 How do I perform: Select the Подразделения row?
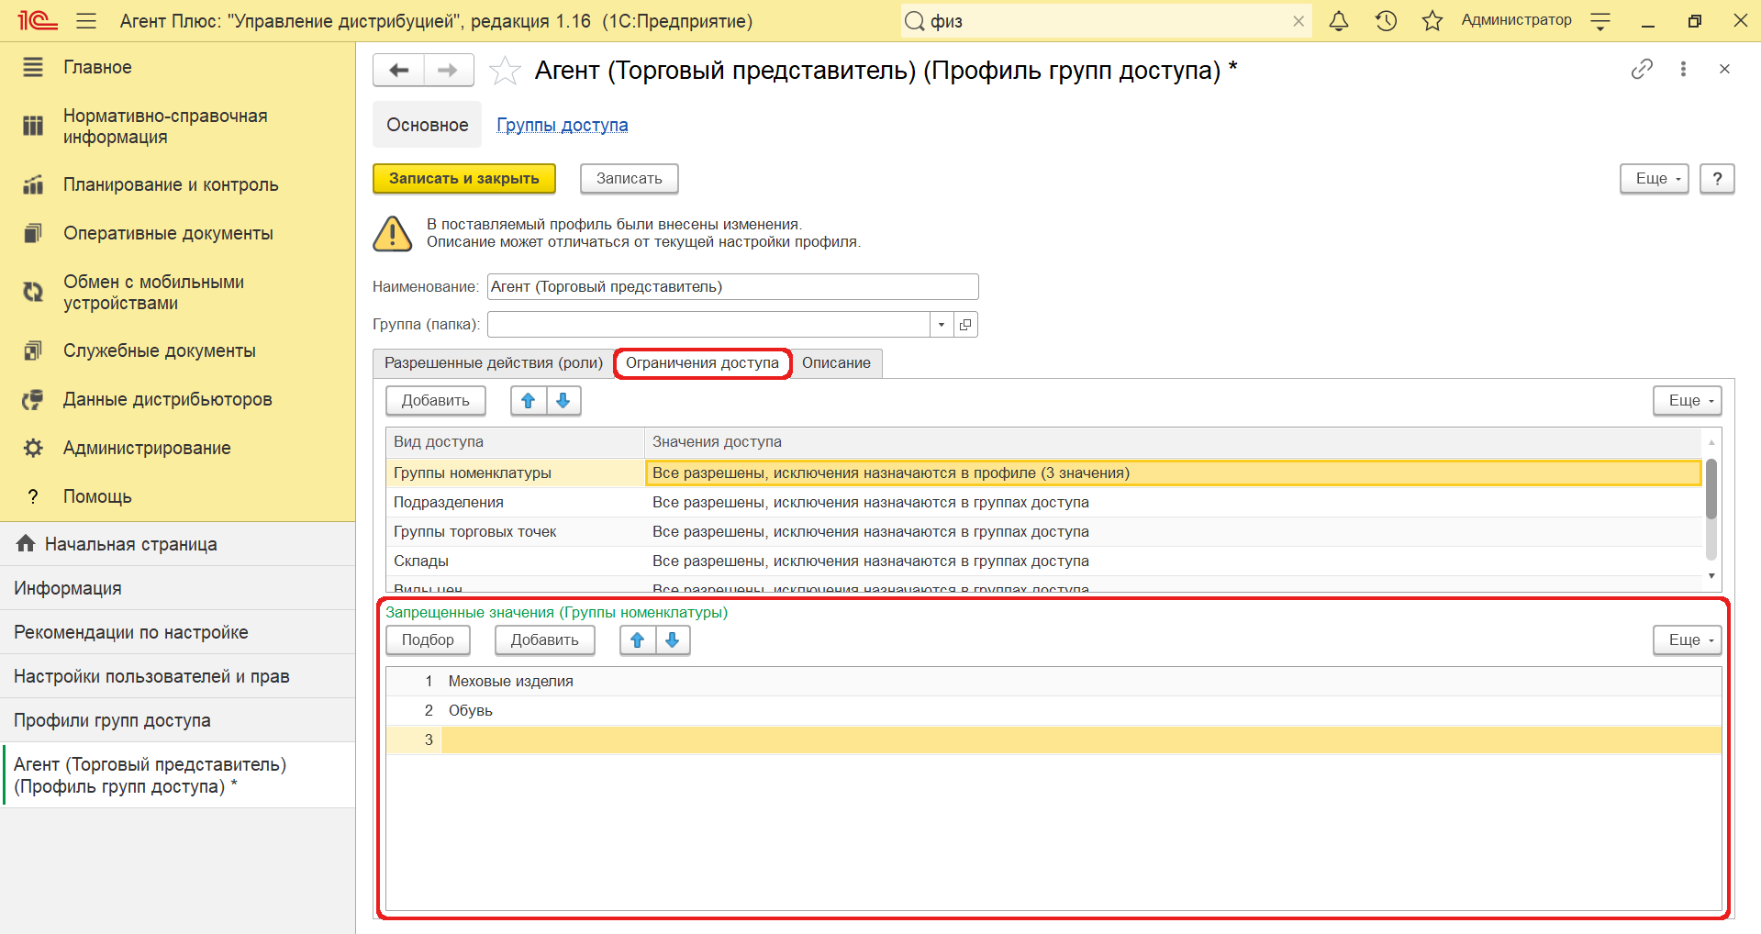point(1043,503)
